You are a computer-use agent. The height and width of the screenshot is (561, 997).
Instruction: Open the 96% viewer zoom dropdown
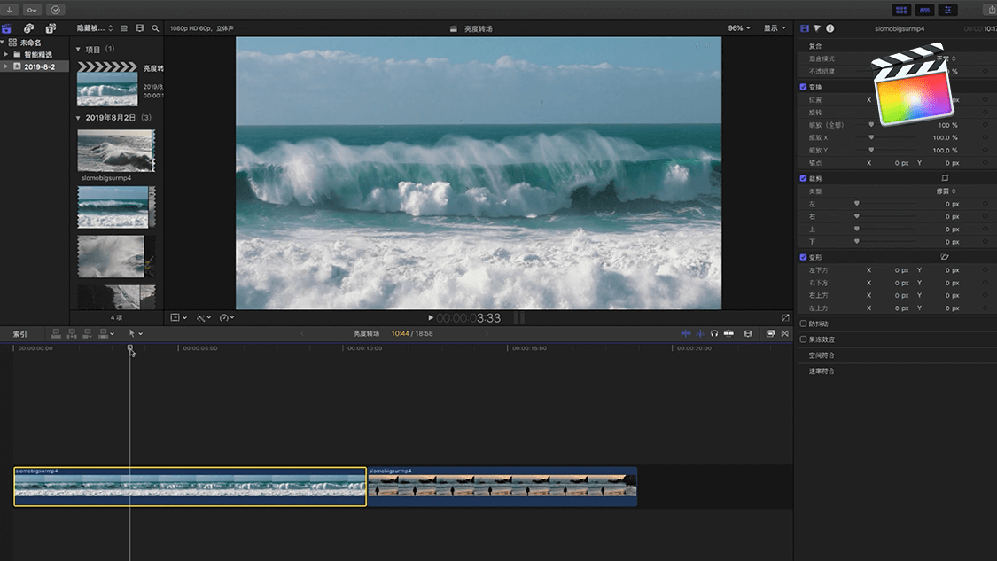click(x=738, y=28)
